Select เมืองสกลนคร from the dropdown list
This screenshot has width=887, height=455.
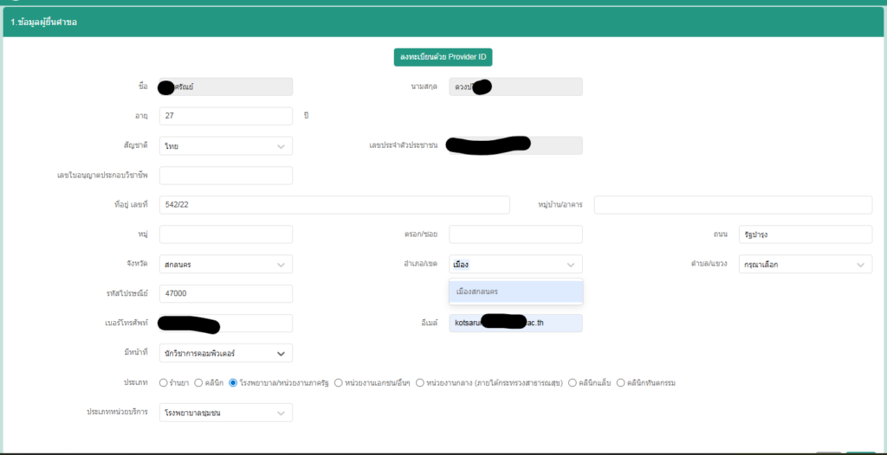tap(515, 292)
